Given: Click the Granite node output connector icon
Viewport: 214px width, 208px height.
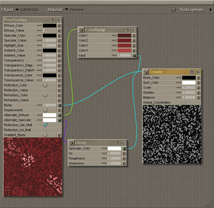Looking at the screenshot, I should pos(146,72).
